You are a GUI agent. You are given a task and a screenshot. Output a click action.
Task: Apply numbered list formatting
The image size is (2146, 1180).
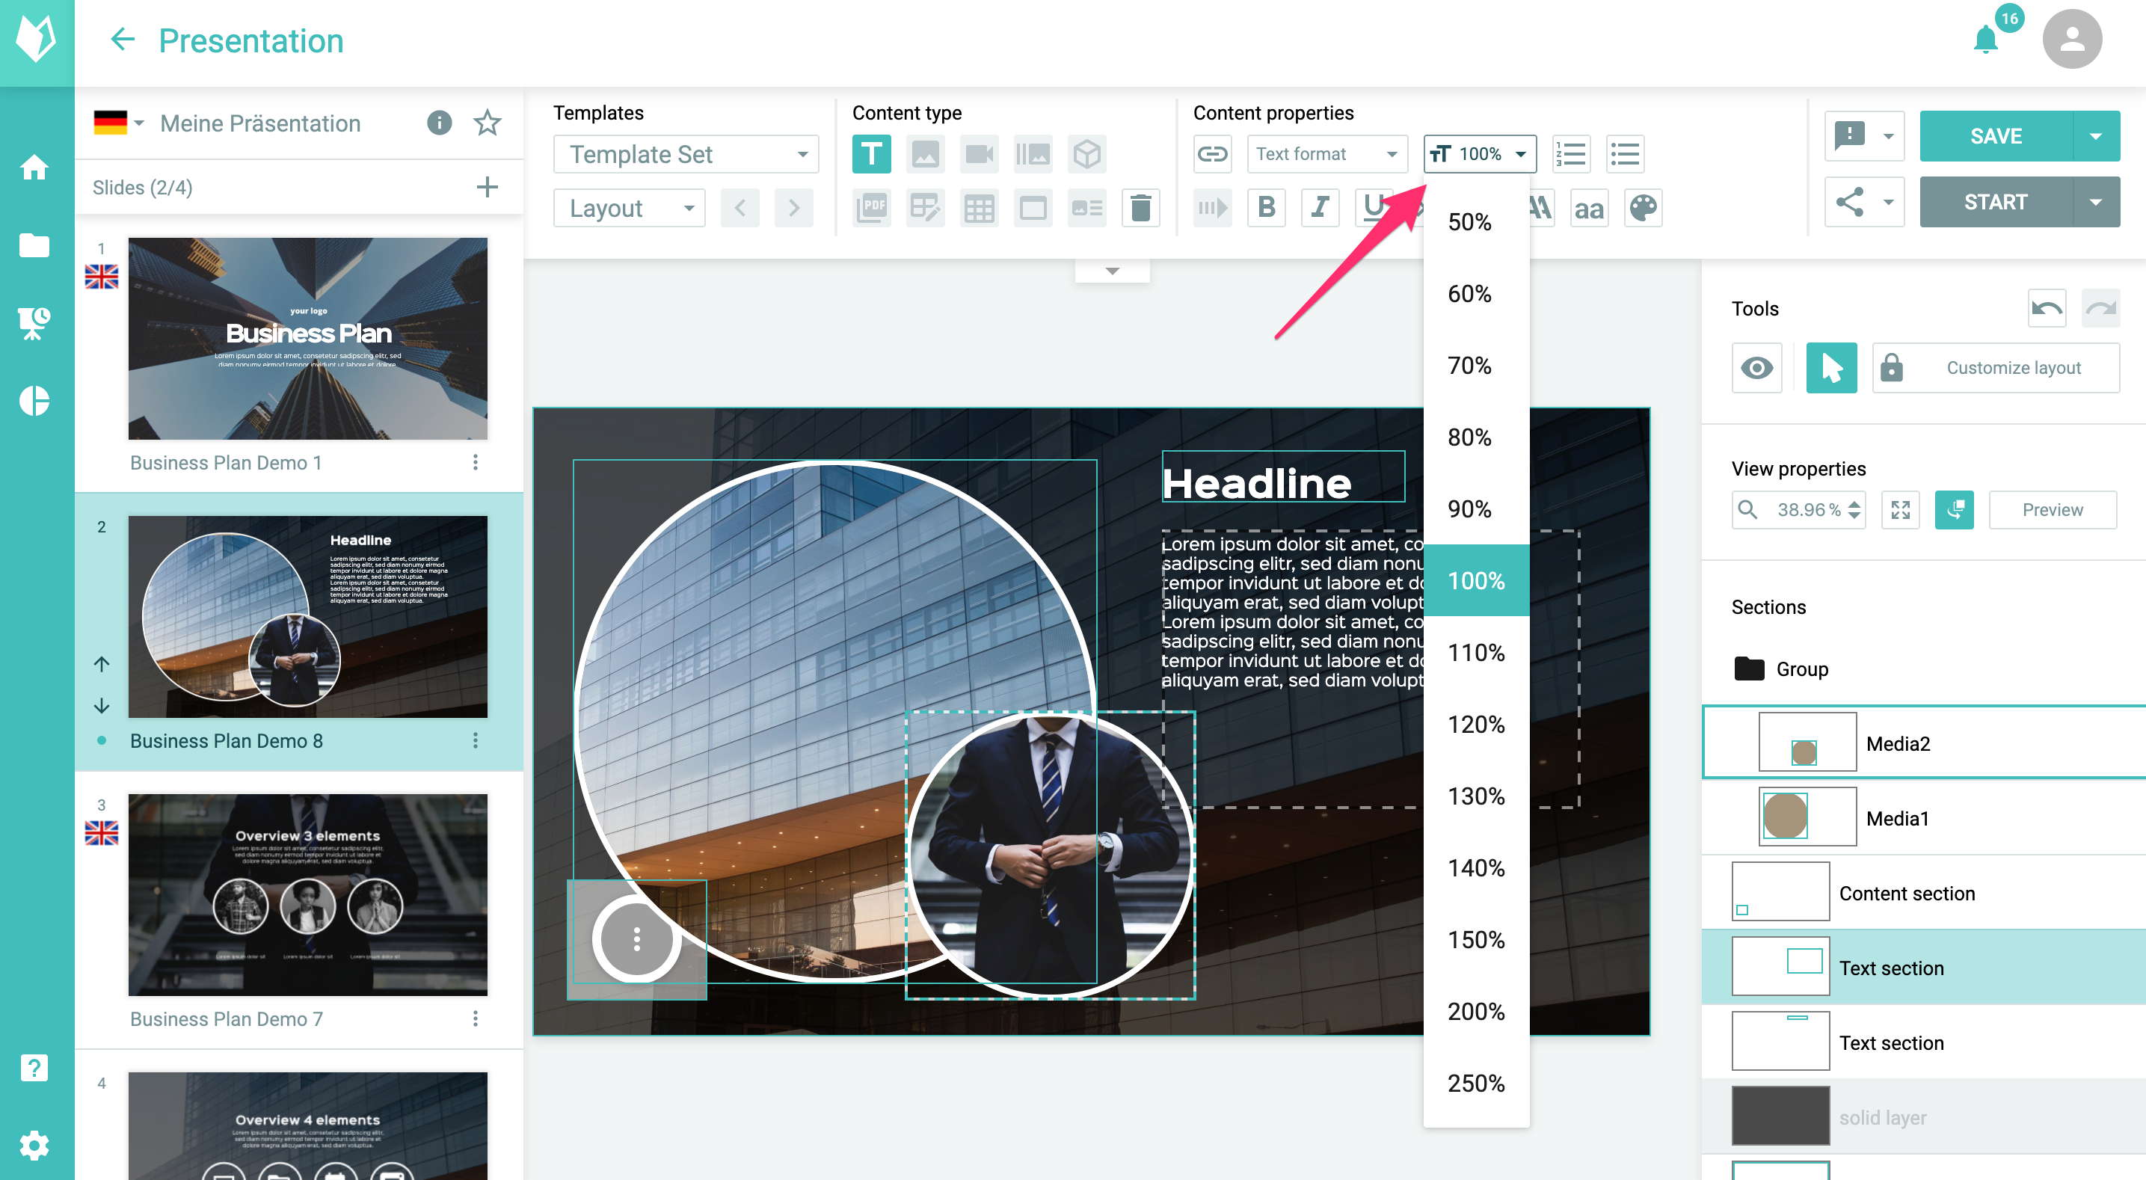tap(1571, 154)
